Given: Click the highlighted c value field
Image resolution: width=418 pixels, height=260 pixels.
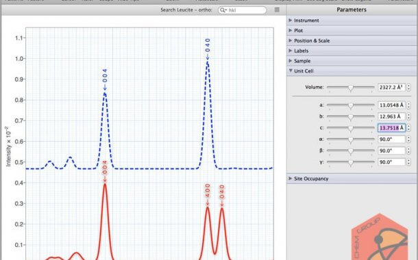Looking at the screenshot, I should click(391, 128).
